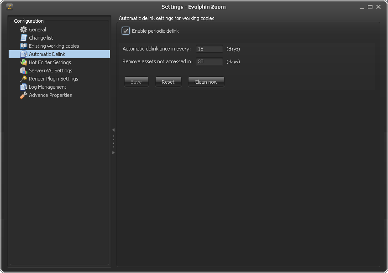Image resolution: width=388 pixels, height=273 pixels.
Task: Click the Render Plugin Settings wand icon
Action: pos(23,79)
